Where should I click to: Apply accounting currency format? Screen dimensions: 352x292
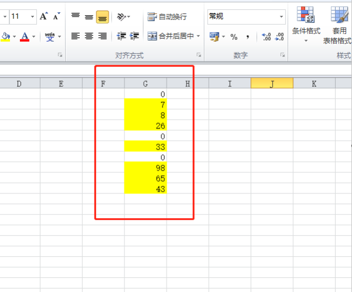(x=214, y=36)
